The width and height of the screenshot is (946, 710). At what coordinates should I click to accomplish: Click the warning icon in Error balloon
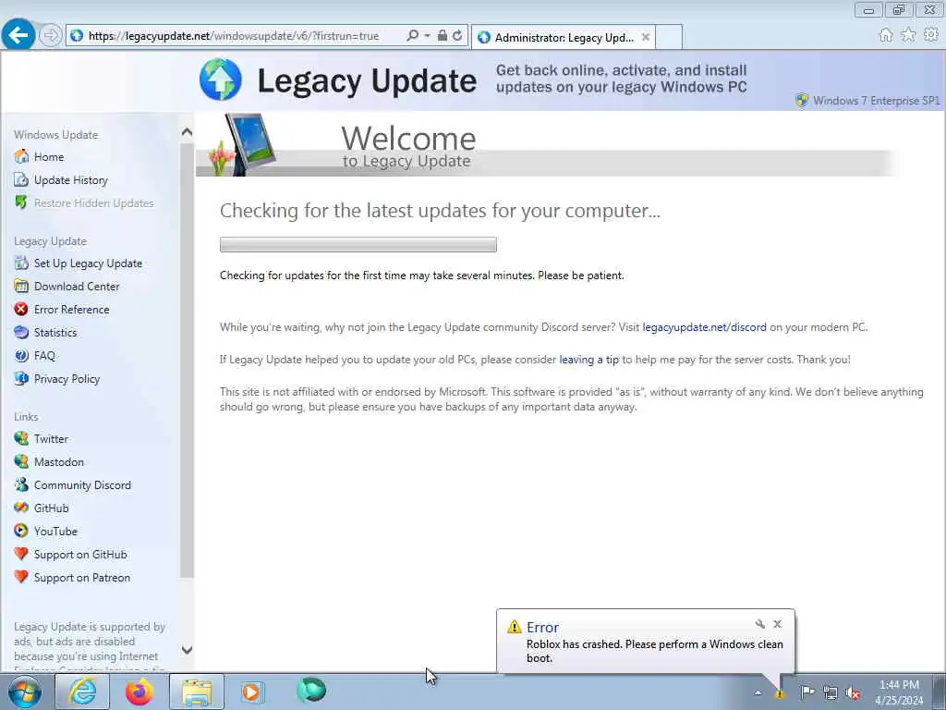coord(514,627)
